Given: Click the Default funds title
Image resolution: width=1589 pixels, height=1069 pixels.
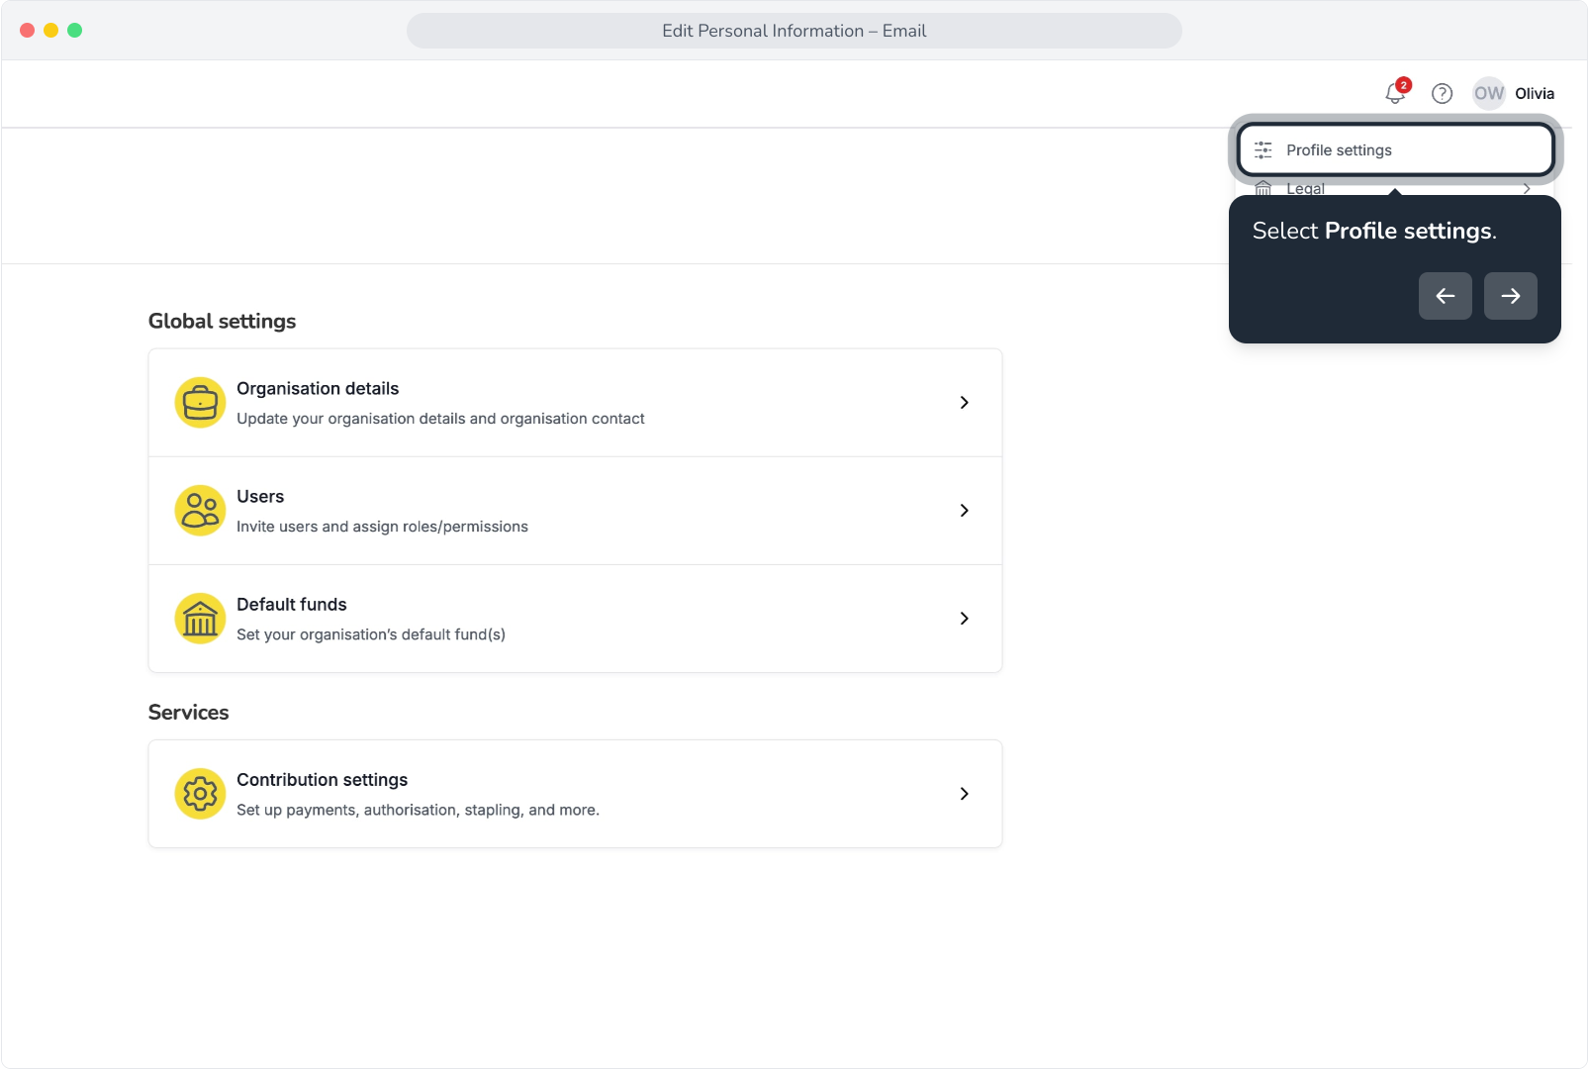Looking at the screenshot, I should coord(292,605).
